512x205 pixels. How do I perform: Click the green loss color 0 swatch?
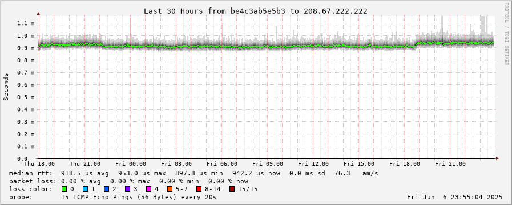(x=64, y=189)
